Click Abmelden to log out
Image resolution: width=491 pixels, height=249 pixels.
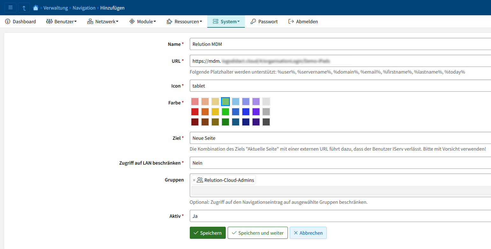(x=303, y=22)
